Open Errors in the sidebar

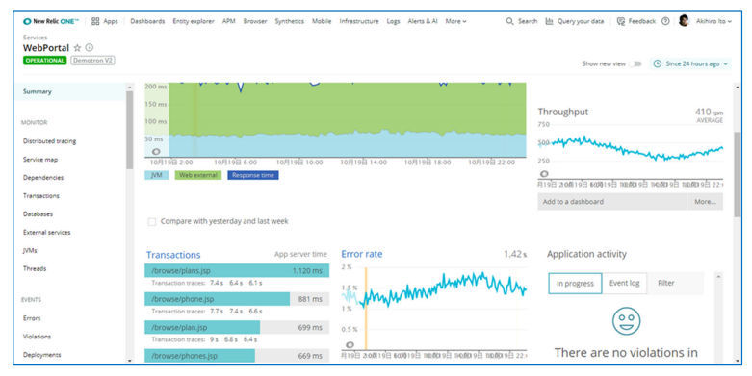click(x=32, y=318)
